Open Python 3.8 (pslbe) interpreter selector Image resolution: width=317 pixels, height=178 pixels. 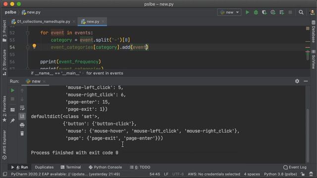tap(280, 174)
